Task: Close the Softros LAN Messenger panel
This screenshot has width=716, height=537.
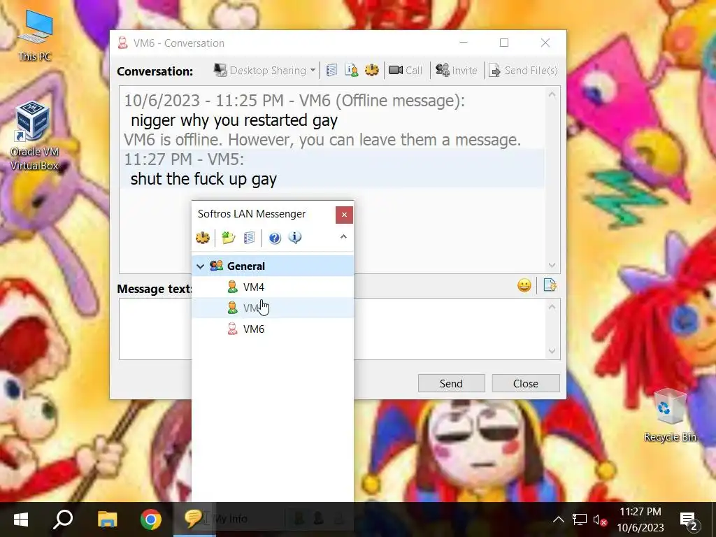Action: pos(344,215)
